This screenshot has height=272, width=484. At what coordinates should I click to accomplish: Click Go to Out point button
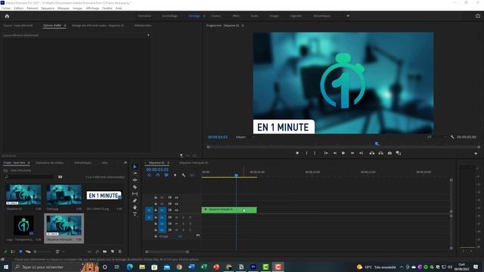(361, 153)
